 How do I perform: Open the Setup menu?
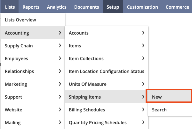pos(113,7)
